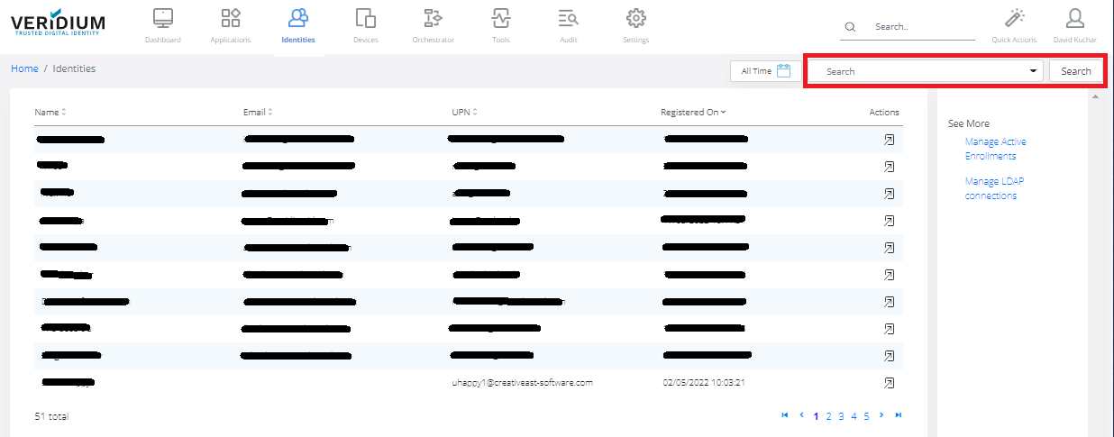The image size is (1114, 437).
Task: Open the Tools icon in navigation
Action: [501, 18]
